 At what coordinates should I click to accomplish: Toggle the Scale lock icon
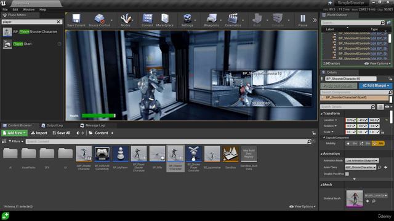coord(382,132)
